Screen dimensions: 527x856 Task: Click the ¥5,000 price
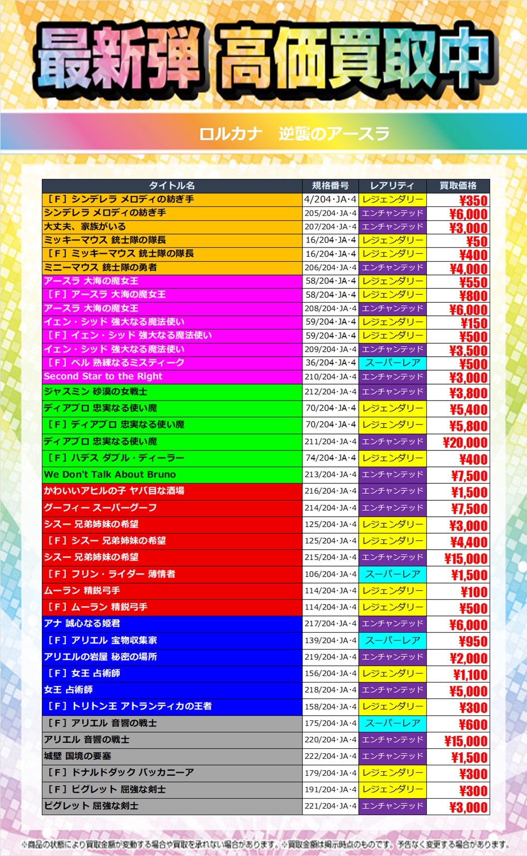tap(468, 691)
